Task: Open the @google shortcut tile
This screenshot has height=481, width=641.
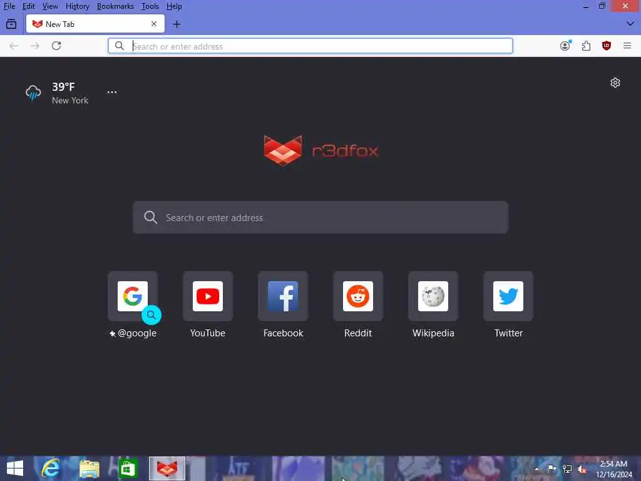Action: pyautogui.click(x=133, y=296)
